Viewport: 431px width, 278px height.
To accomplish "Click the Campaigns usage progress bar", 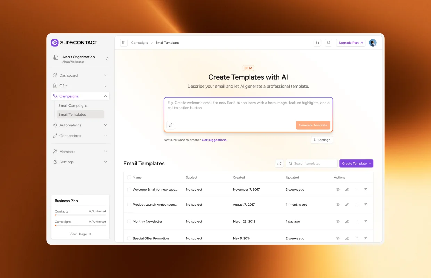I will (x=80, y=226).
